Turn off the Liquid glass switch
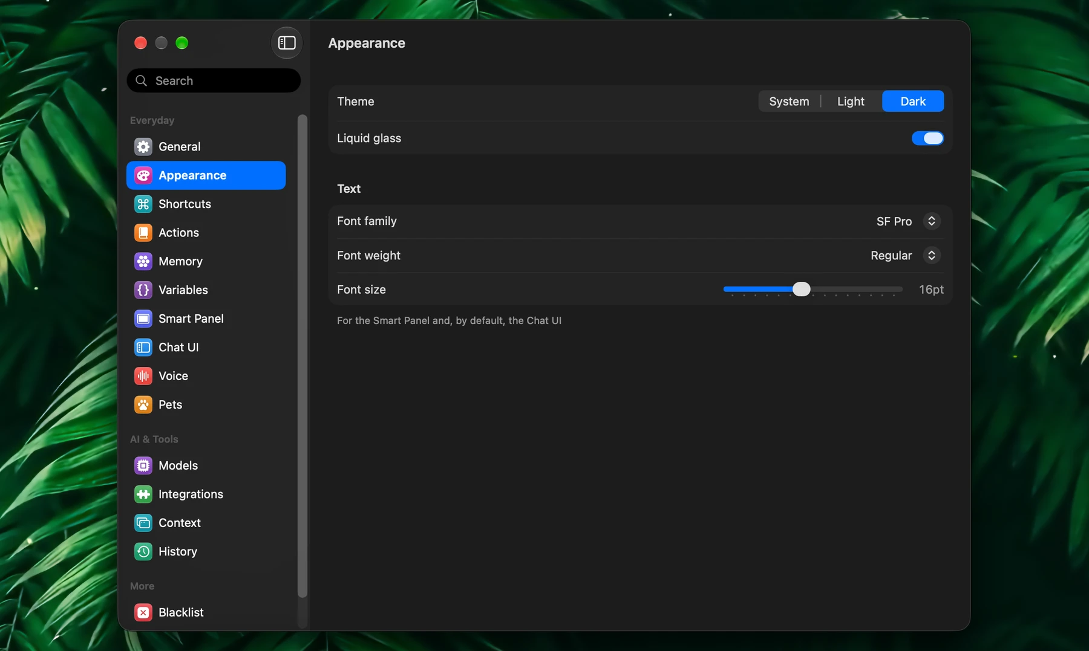The width and height of the screenshot is (1089, 651). tap(927, 138)
